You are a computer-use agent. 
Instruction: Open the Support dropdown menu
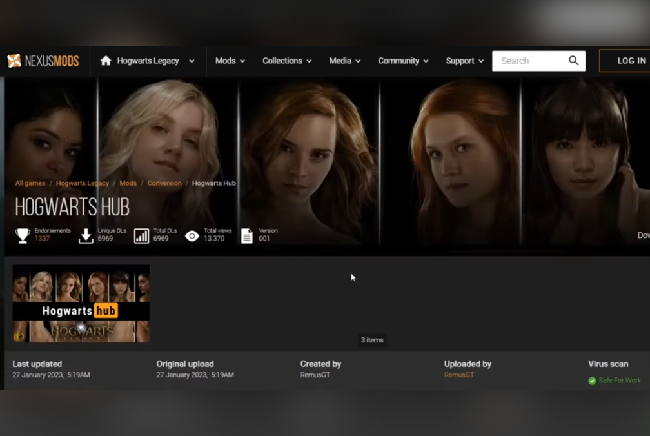(465, 61)
